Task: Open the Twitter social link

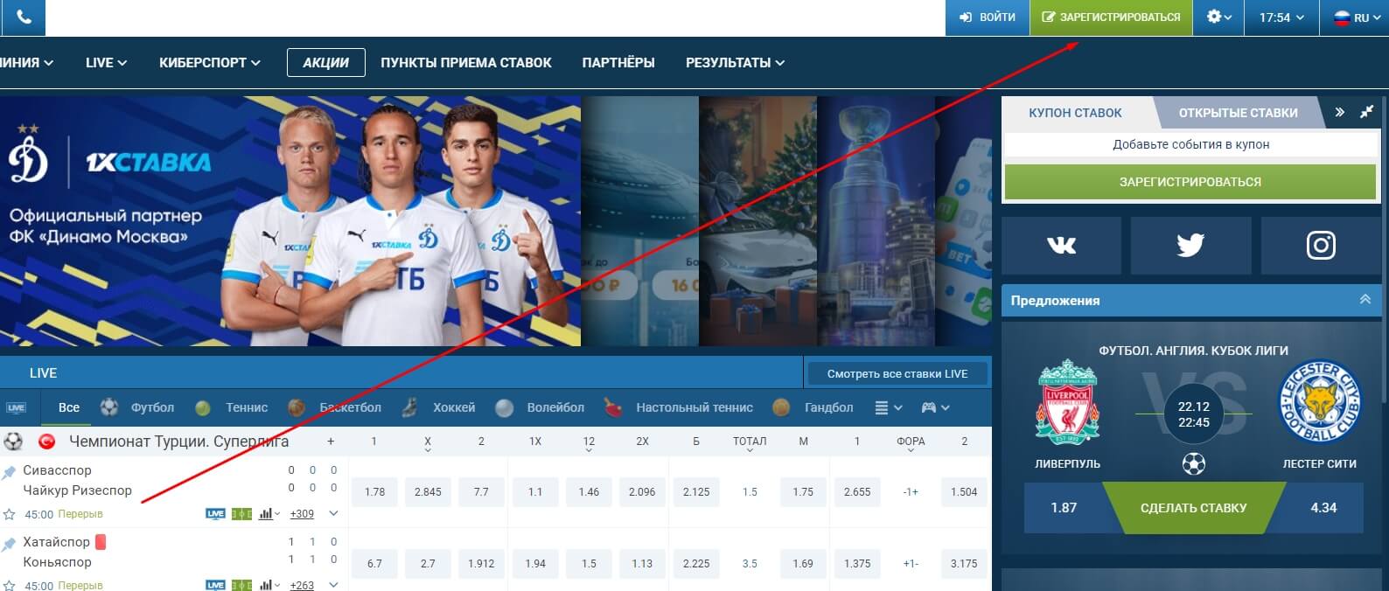Action: pyautogui.click(x=1190, y=246)
